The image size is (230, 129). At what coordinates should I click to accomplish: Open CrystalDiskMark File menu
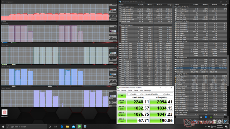tap(118, 91)
